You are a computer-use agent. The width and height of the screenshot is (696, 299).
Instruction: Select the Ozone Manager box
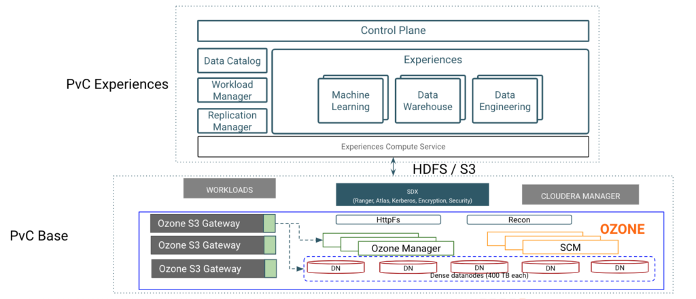406,248
